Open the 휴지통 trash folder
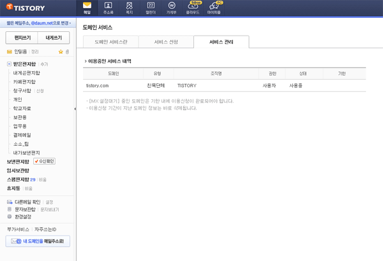 pos(13,188)
